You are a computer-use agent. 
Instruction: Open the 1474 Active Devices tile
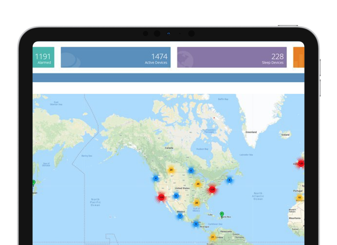pos(115,57)
